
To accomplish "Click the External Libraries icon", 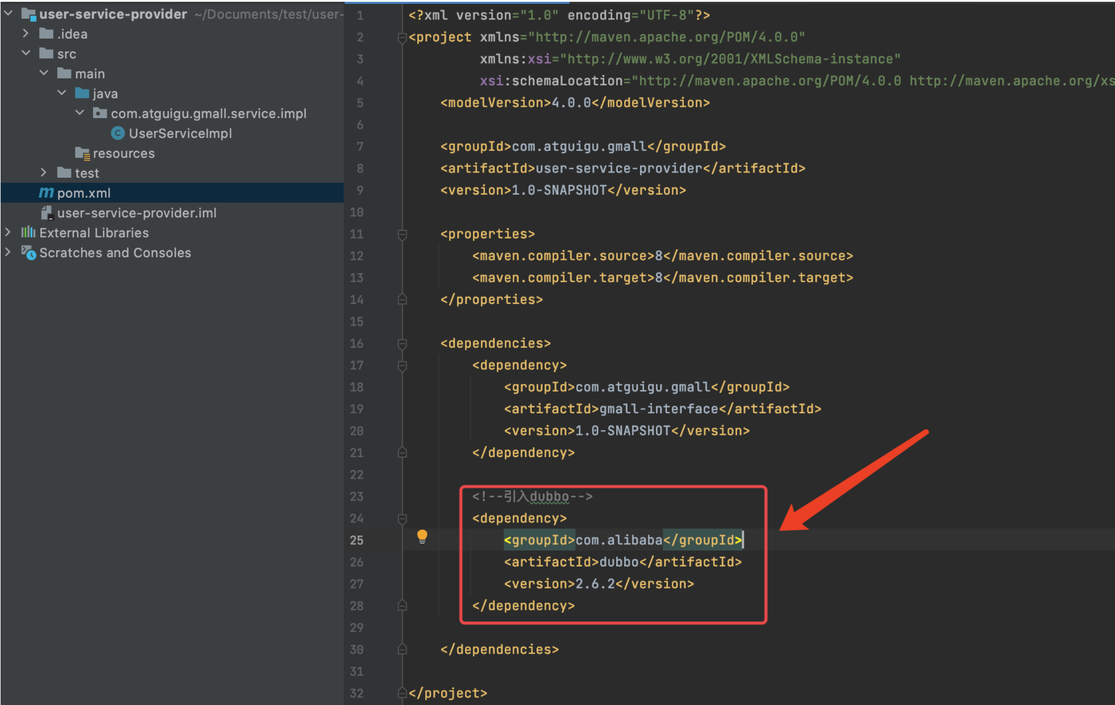I will click(28, 232).
